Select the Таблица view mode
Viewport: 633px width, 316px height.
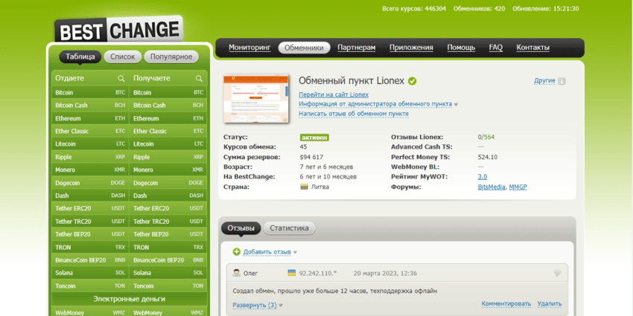80,57
